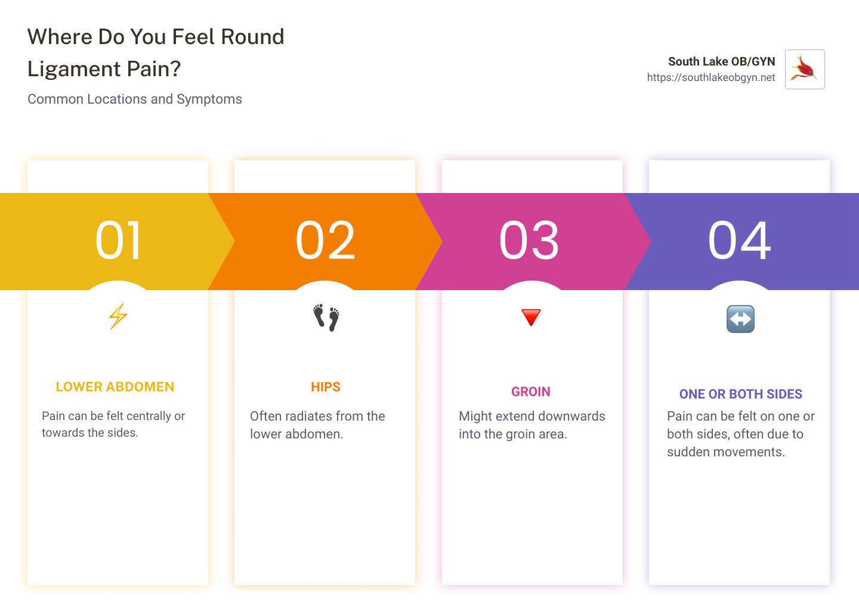Click the ONE OR BOTH SIDES heading
The width and height of the screenshot is (859, 610).
[x=740, y=394]
